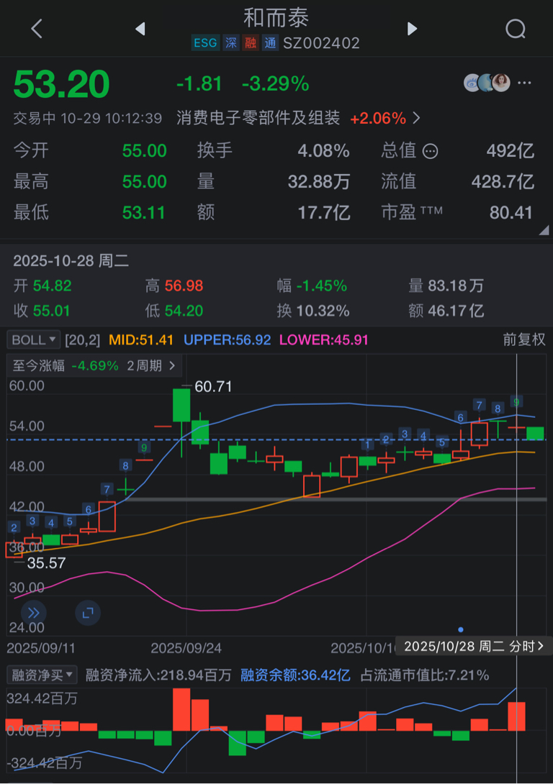Tap the current price 53.20

[61, 84]
